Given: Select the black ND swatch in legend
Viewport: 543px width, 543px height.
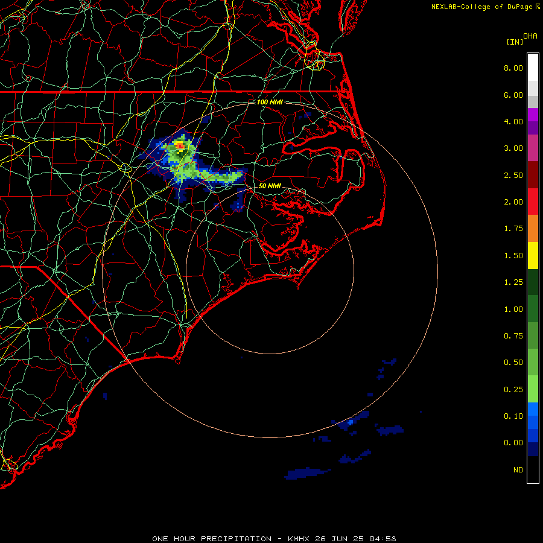Looking at the screenshot, I should click(x=533, y=469).
